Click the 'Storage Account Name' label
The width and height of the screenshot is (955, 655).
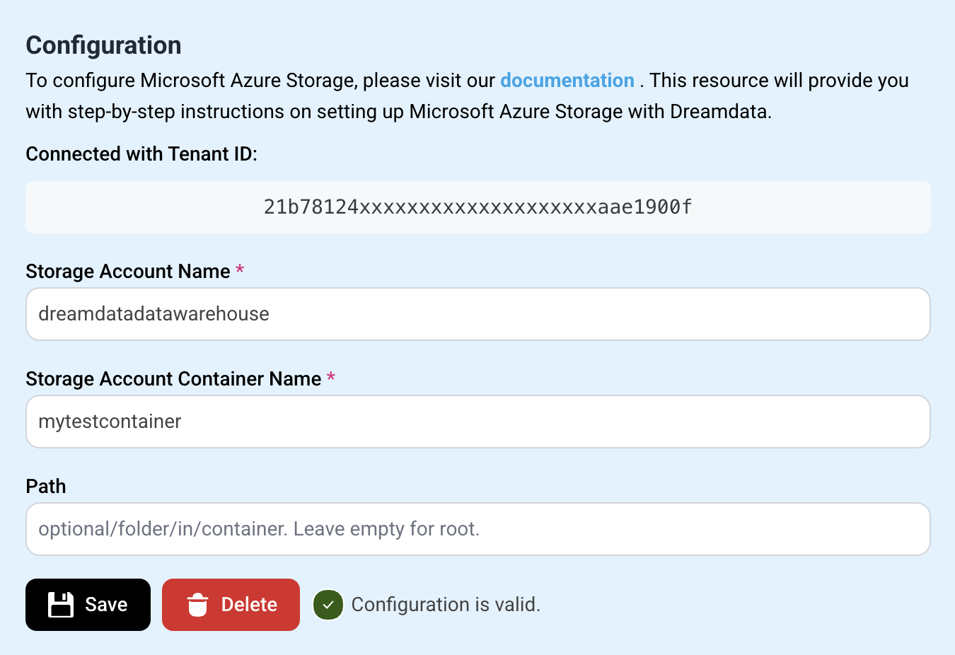coord(128,272)
